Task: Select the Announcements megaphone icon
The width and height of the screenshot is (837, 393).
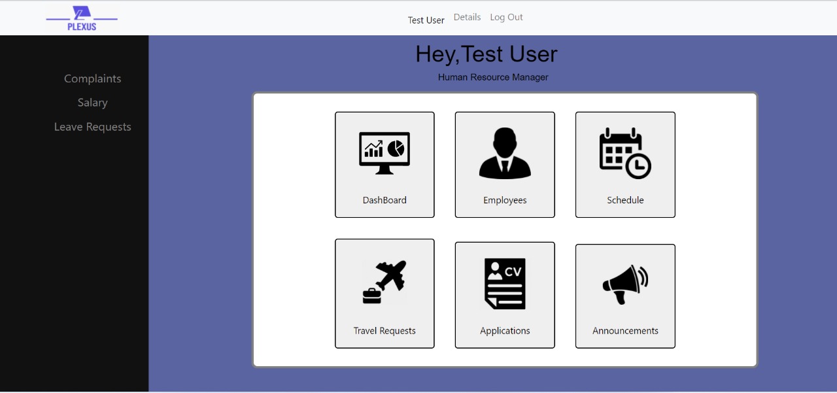Action: tap(624, 284)
